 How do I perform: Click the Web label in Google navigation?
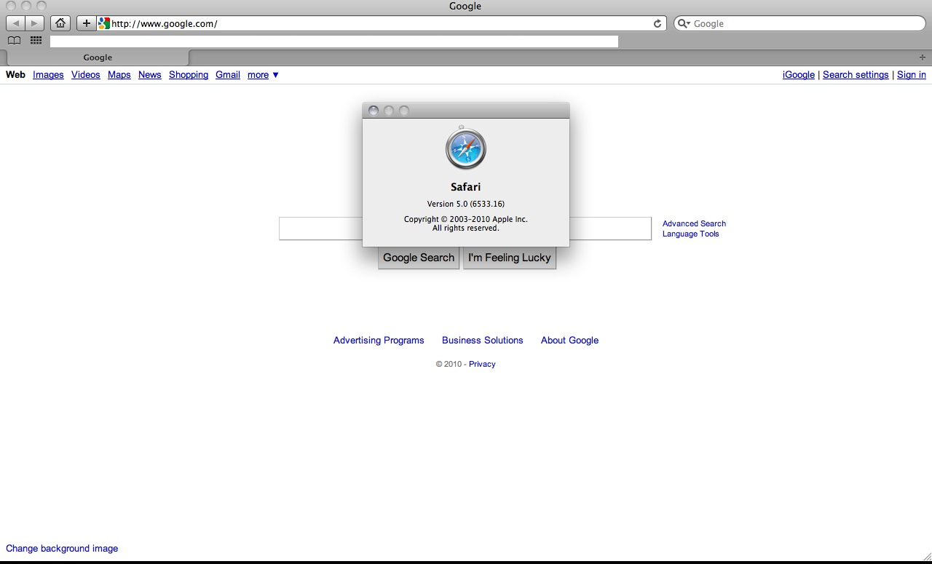click(15, 75)
